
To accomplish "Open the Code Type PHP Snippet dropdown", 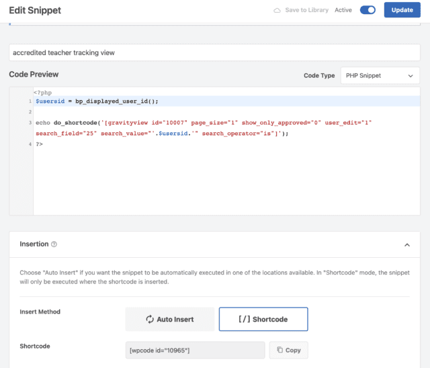I will coord(380,76).
